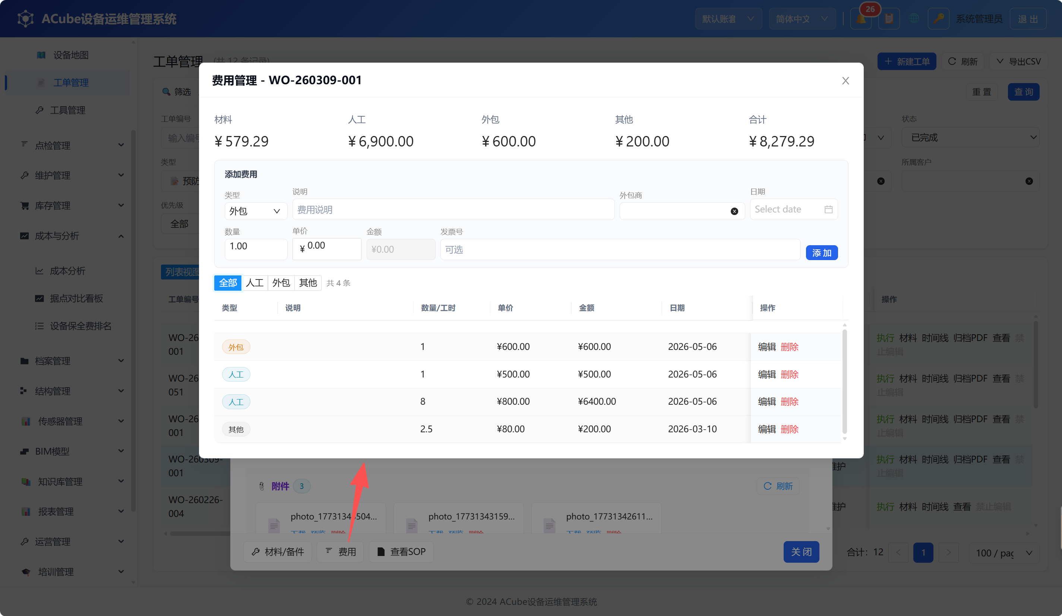The image size is (1062, 616).
Task: Click the 关闭 button below the dialog
Action: click(x=801, y=552)
